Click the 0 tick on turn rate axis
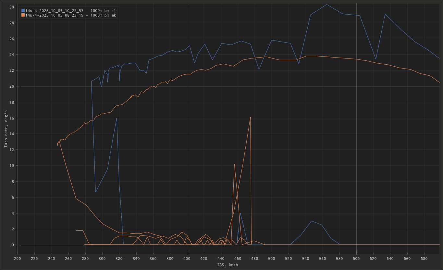Image resolution: width=443 pixels, height=270 pixels. 12,245
